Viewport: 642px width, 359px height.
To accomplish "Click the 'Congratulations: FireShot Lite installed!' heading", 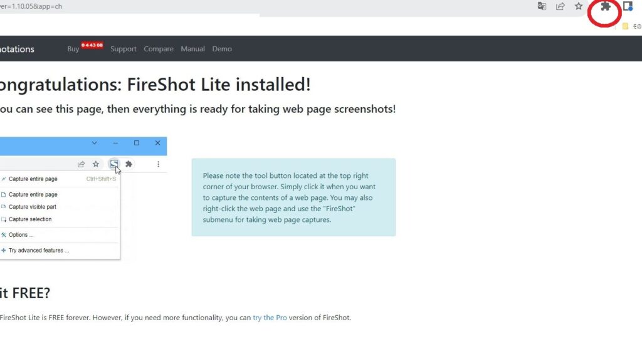I will [155, 85].
